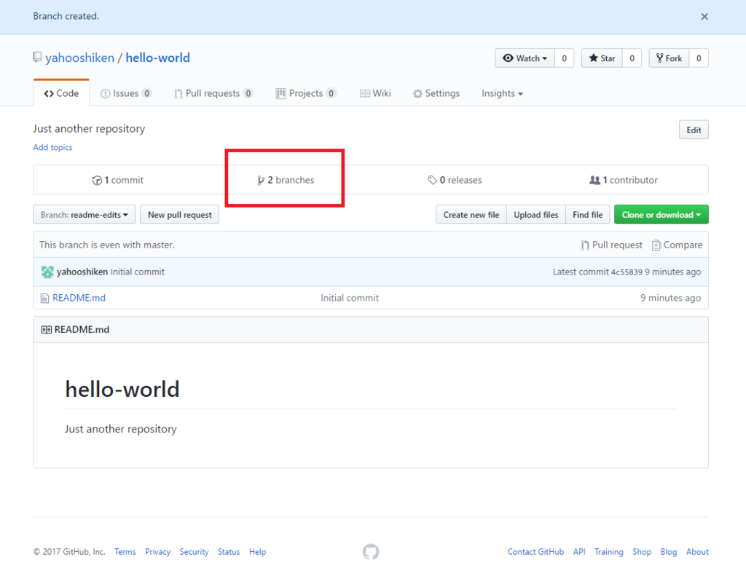Screen dimensions: 746x576
Task: Open the Issues tab
Action: click(126, 93)
